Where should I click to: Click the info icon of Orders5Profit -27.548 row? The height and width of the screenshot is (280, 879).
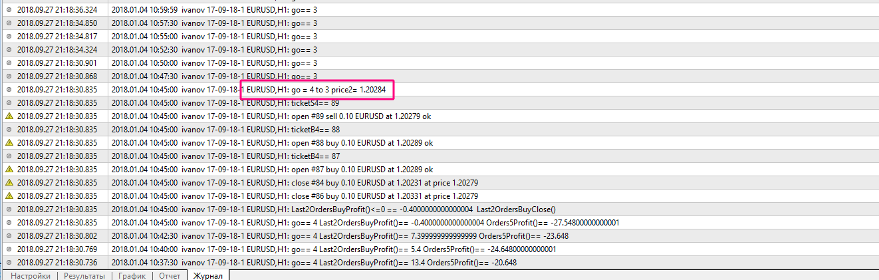9,223
